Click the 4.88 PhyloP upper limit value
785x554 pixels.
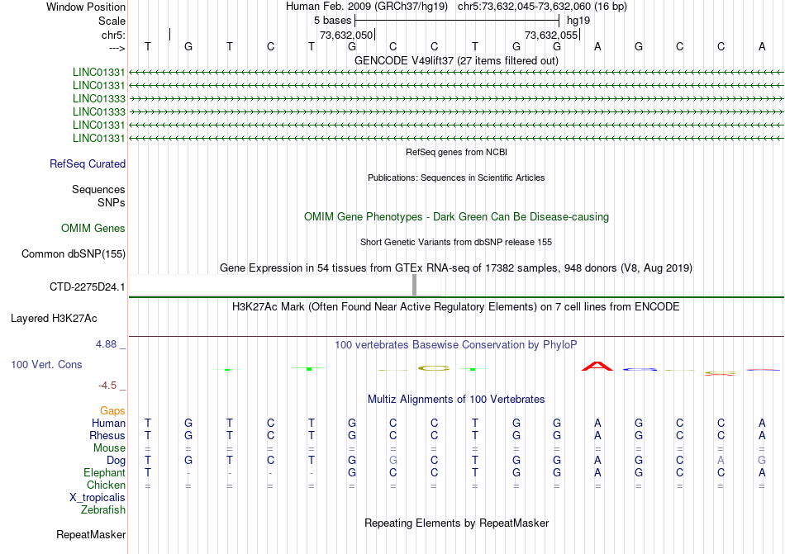click(x=106, y=344)
